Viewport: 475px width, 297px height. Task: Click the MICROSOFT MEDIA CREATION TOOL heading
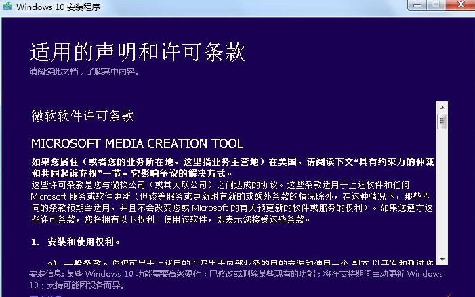[137, 144]
